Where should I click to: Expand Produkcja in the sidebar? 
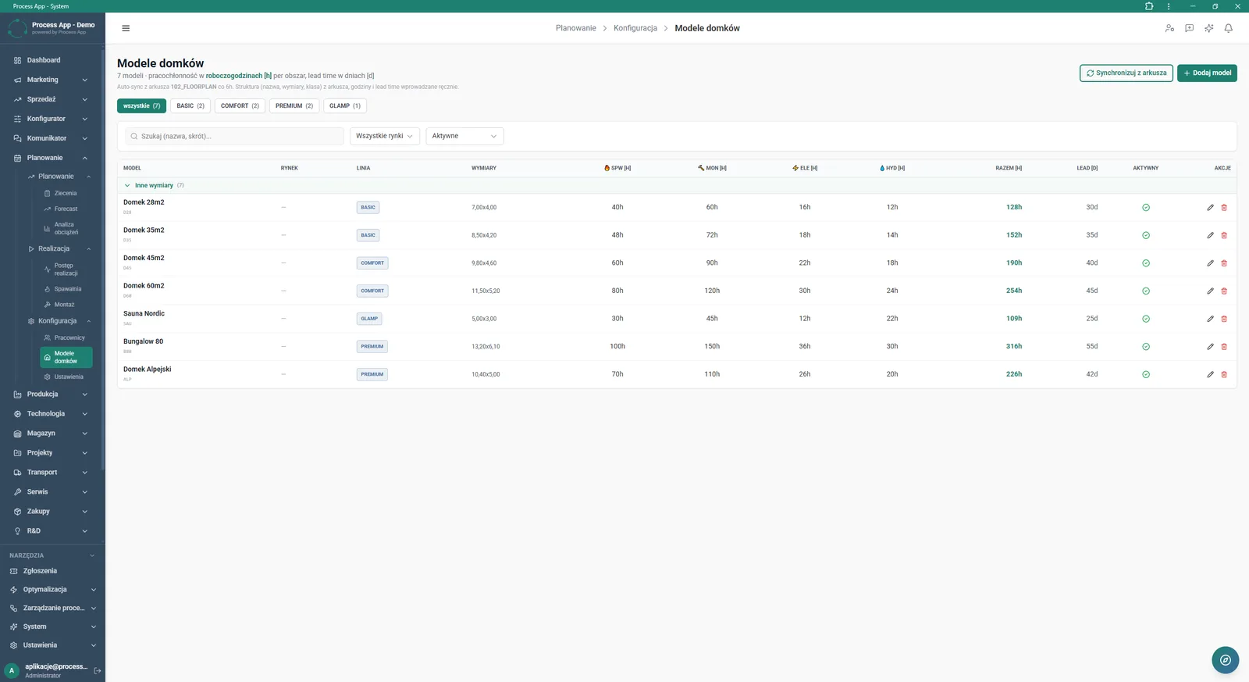point(52,395)
